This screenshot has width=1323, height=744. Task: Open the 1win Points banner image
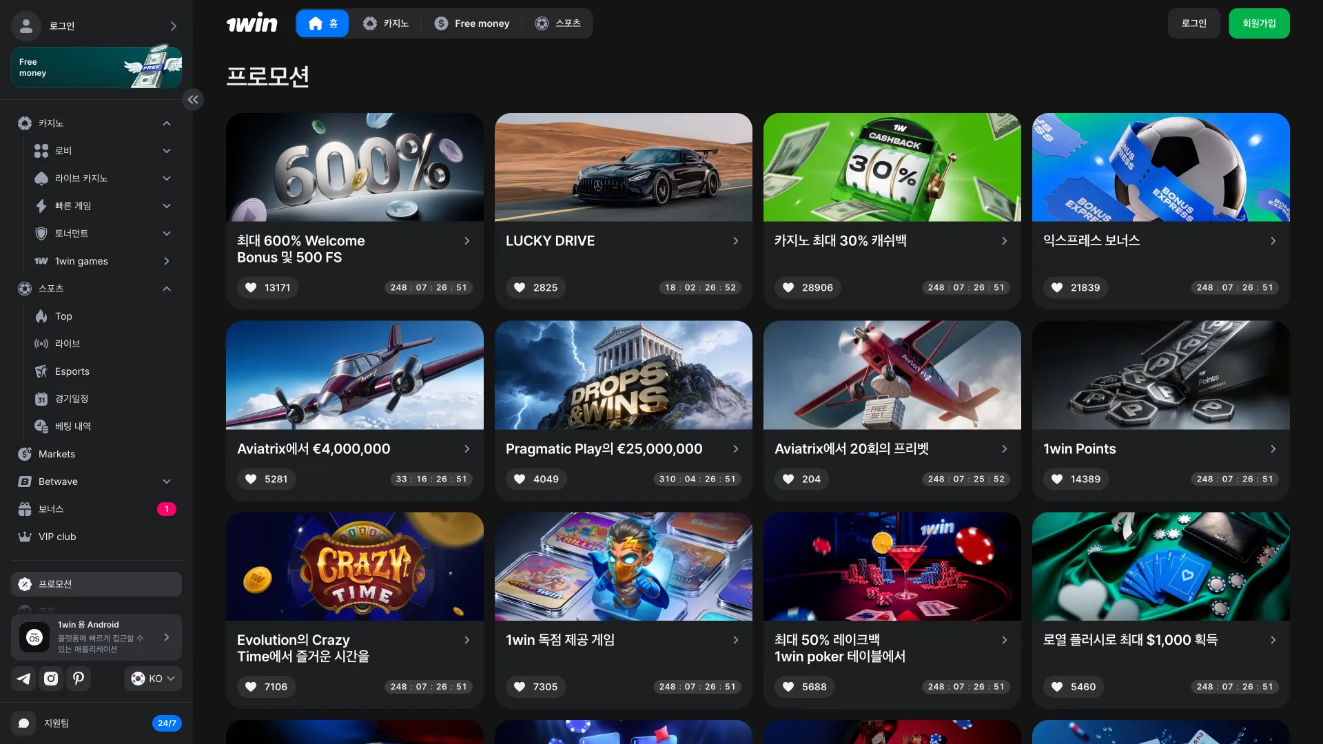coord(1161,375)
